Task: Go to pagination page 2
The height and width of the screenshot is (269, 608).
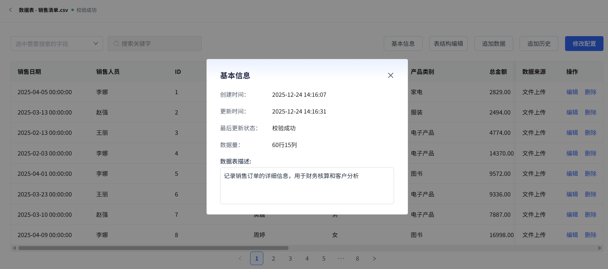Action: tap(273, 258)
